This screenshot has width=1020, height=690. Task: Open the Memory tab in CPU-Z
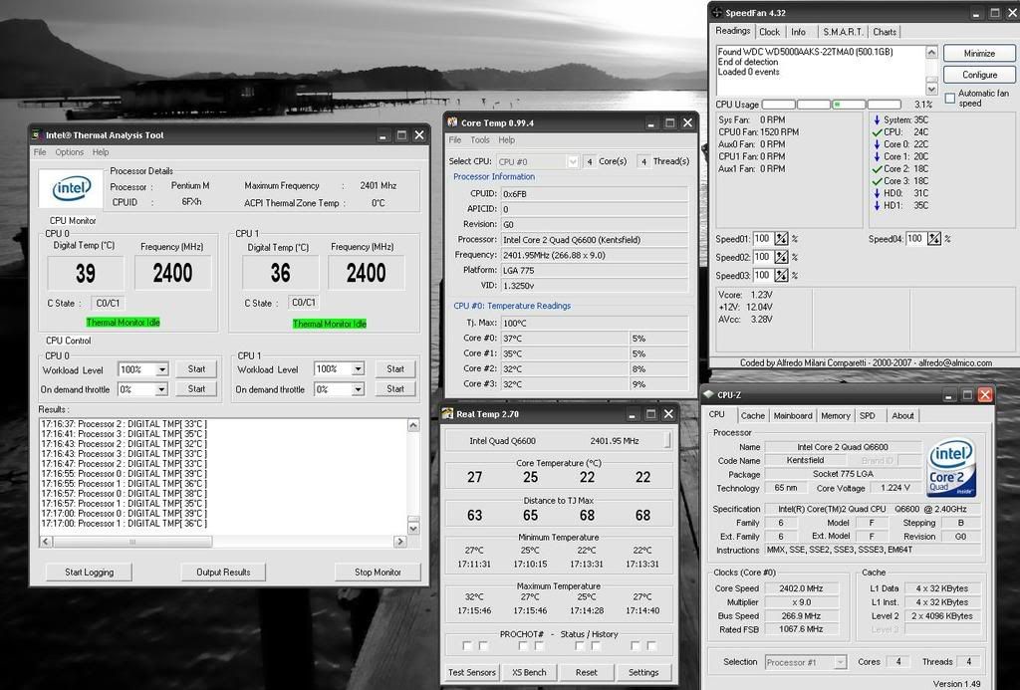(836, 415)
